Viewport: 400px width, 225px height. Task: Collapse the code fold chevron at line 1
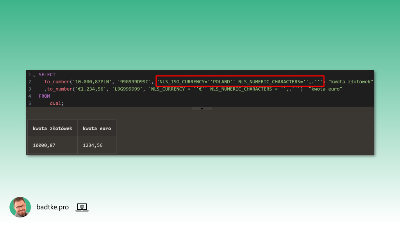point(34,75)
